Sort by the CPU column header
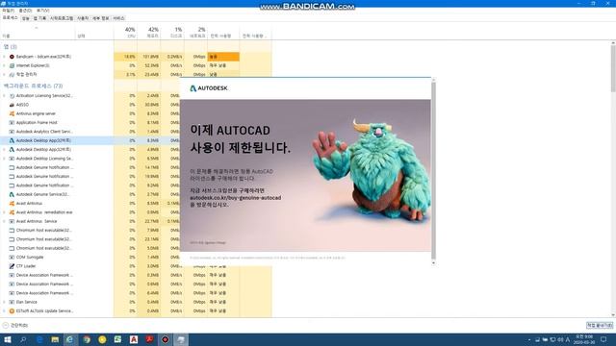 pyautogui.click(x=125, y=32)
